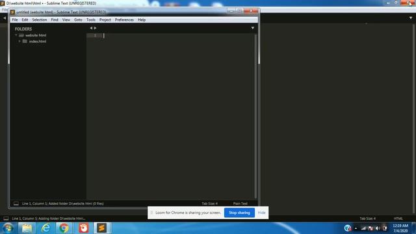The height and width of the screenshot is (234, 416).
Task: Open the Find menu
Action: (55, 20)
